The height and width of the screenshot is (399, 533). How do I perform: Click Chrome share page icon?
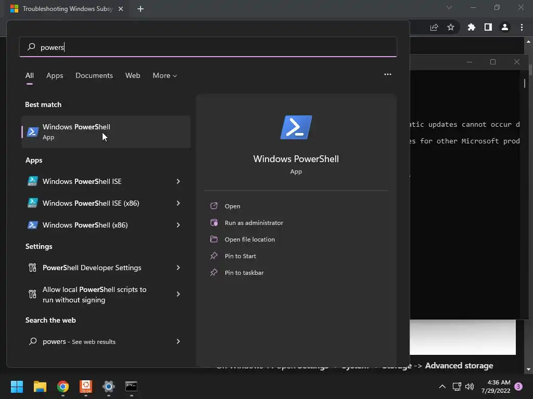tap(434, 28)
